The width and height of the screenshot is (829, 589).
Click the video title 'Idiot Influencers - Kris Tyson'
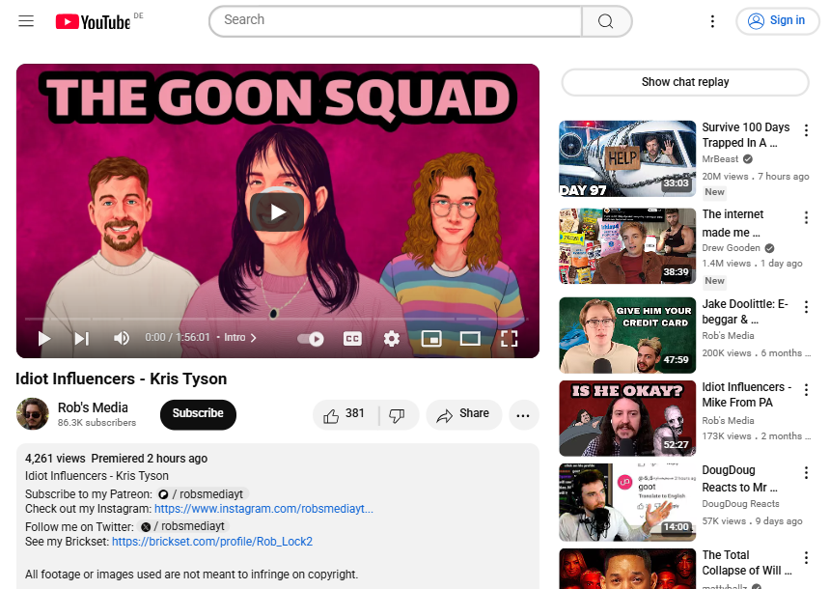pos(121,379)
